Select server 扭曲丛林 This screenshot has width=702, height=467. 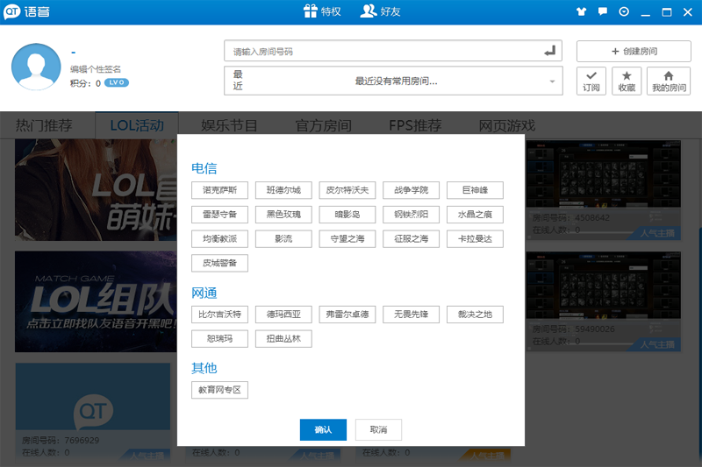coord(283,339)
